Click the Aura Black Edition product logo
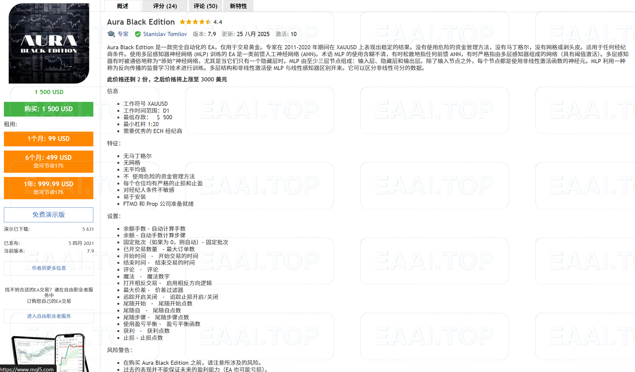The width and height of the screenshot is (635, 372). click(49, 44)
